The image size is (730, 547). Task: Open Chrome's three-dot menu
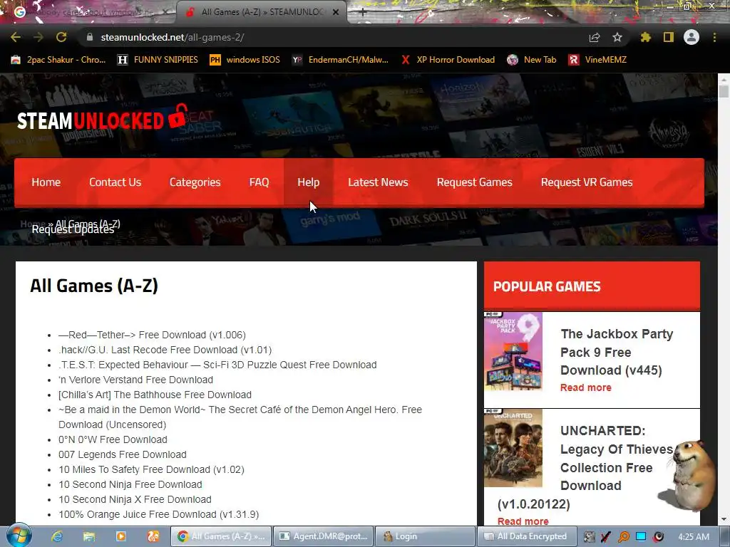click(714, 37)
